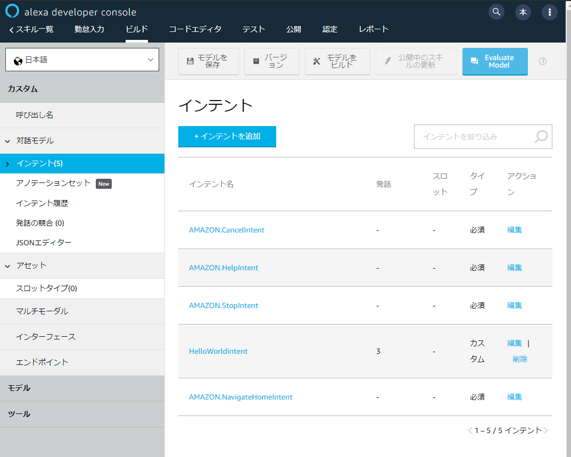Go back to スキル一覧
This screenshot has width=571, height=457.
click(x=31, y=29)
